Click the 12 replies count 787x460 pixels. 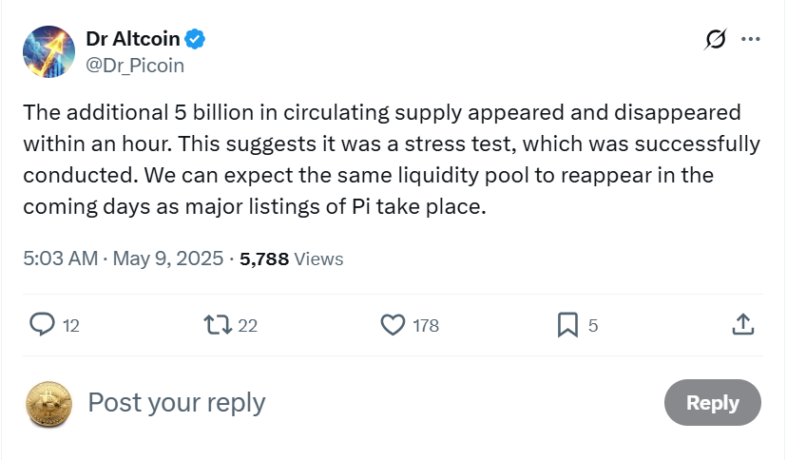[71, 326]
